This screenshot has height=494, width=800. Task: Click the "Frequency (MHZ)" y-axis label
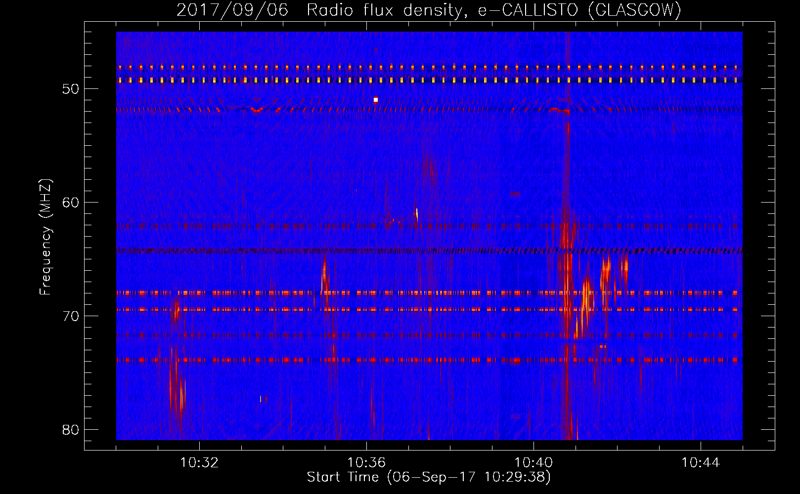tap(45, 237)
